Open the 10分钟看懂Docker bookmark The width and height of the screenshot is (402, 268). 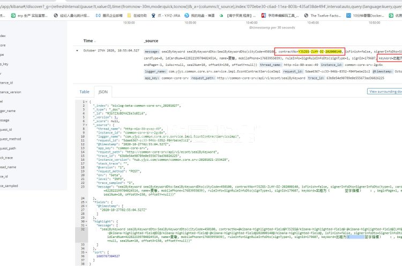click(366, 16)
